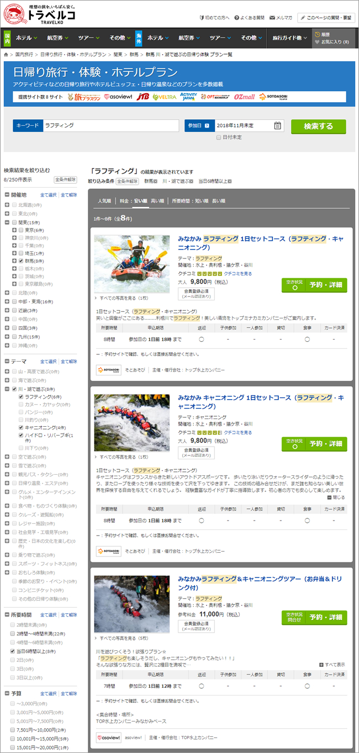
Task: Open 国内 ホテル dropdown menu
Action: [x=26, y=38]
